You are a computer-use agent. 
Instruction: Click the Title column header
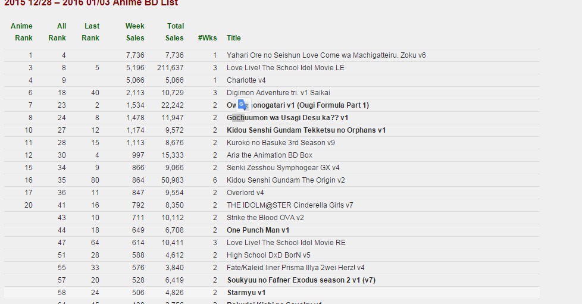[233, 38]
